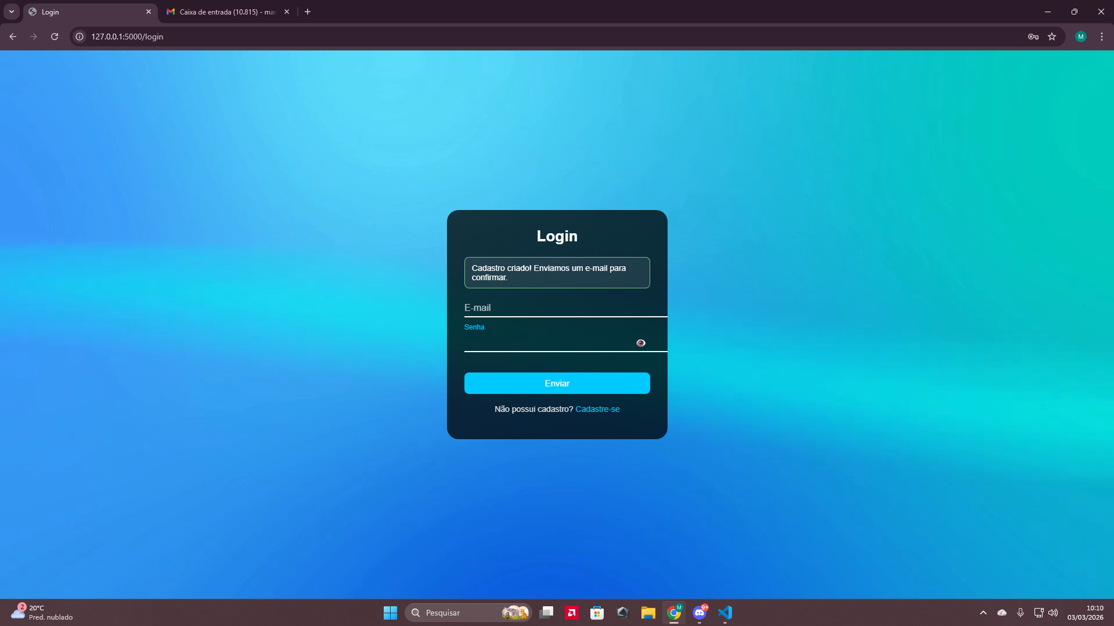Open the Chrome three-dot menu
This screenshot has width=1114, height=626.
click(x=1101, y=36)
